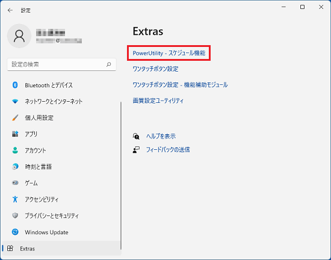Screen dimensions: 331x260
Task: Focus the 設定の検索 search field
Action: [61, 64]
